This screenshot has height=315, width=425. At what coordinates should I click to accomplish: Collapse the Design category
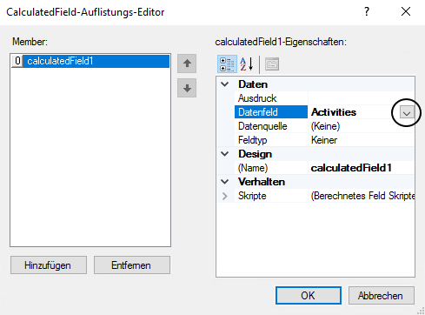225,154
